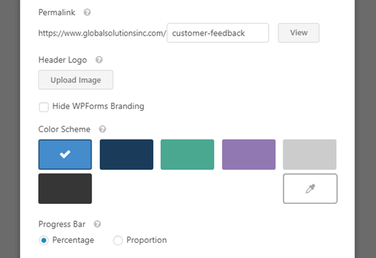Focus the customer-feedback permalink slug field

217,33
